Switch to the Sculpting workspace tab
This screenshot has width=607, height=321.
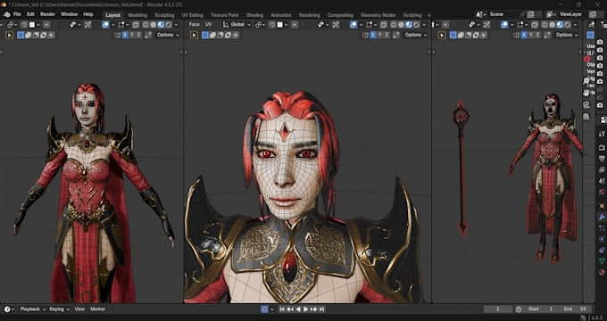coord(164,15)
